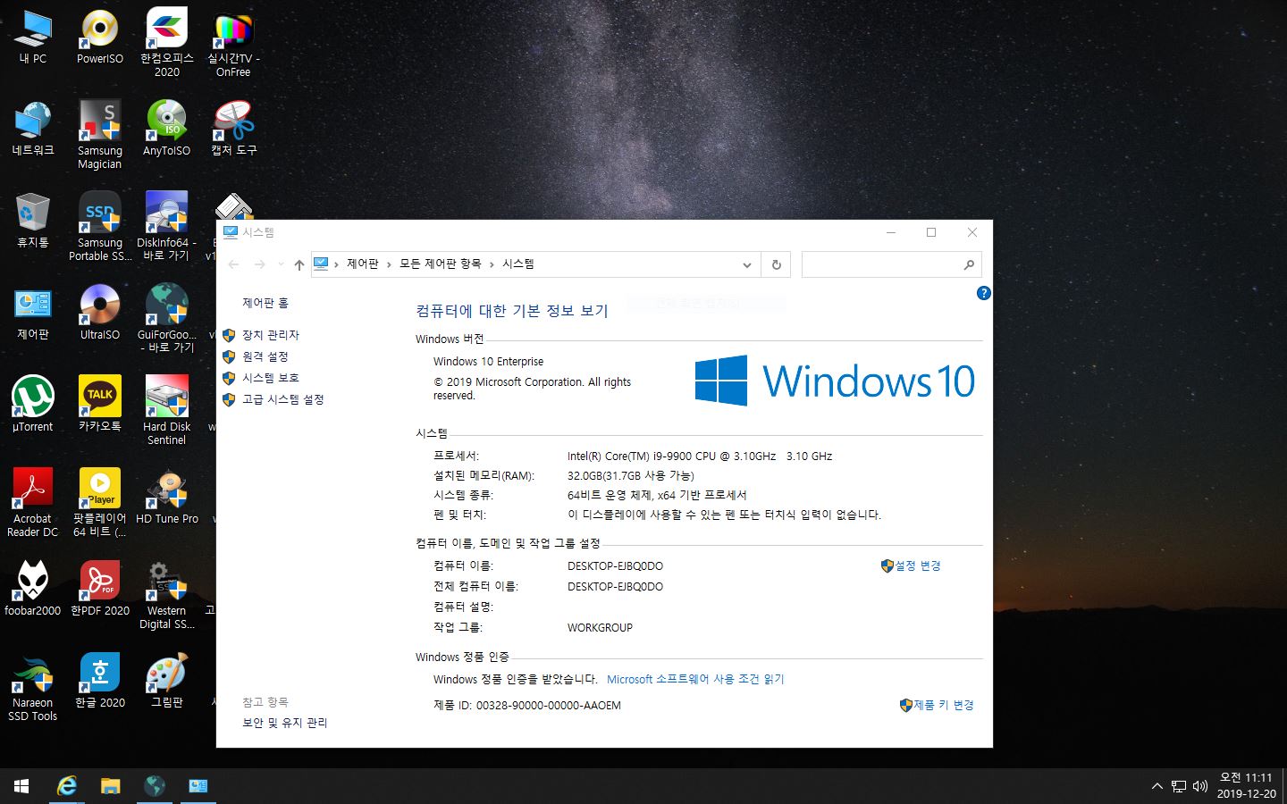1287x804 pixels.
Task: Open 그림판 paint shortcut
Action: pyautogui.click(x=167, y=682)
